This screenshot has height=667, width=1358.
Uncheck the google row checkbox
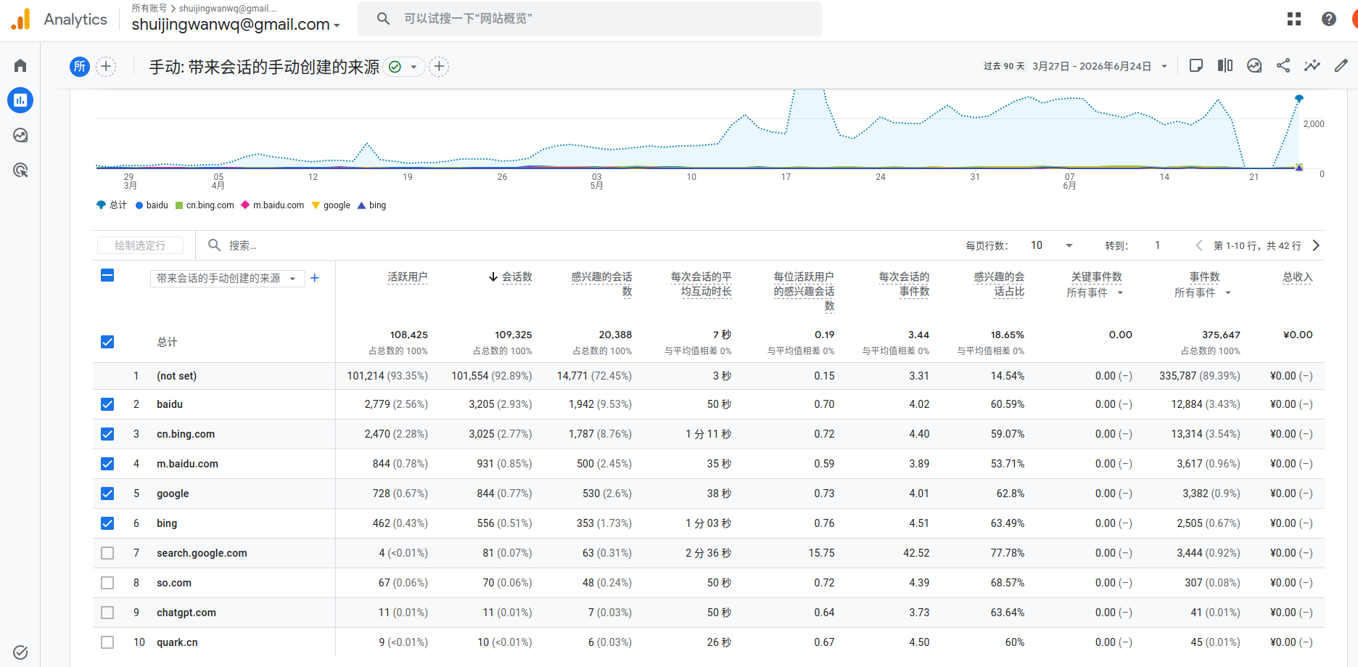pyautogui.click(x=107, y=494)
